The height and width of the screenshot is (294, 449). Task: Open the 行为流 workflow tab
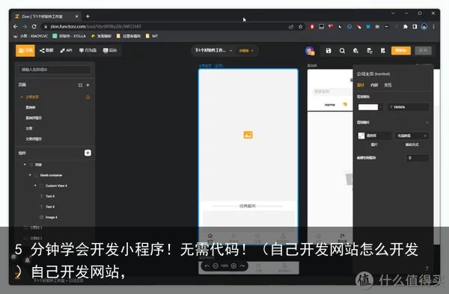[x=88, y=51]
